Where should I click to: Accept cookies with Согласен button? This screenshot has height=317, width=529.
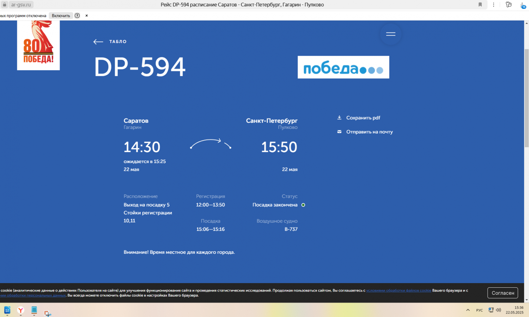click(x=503, y=293)
